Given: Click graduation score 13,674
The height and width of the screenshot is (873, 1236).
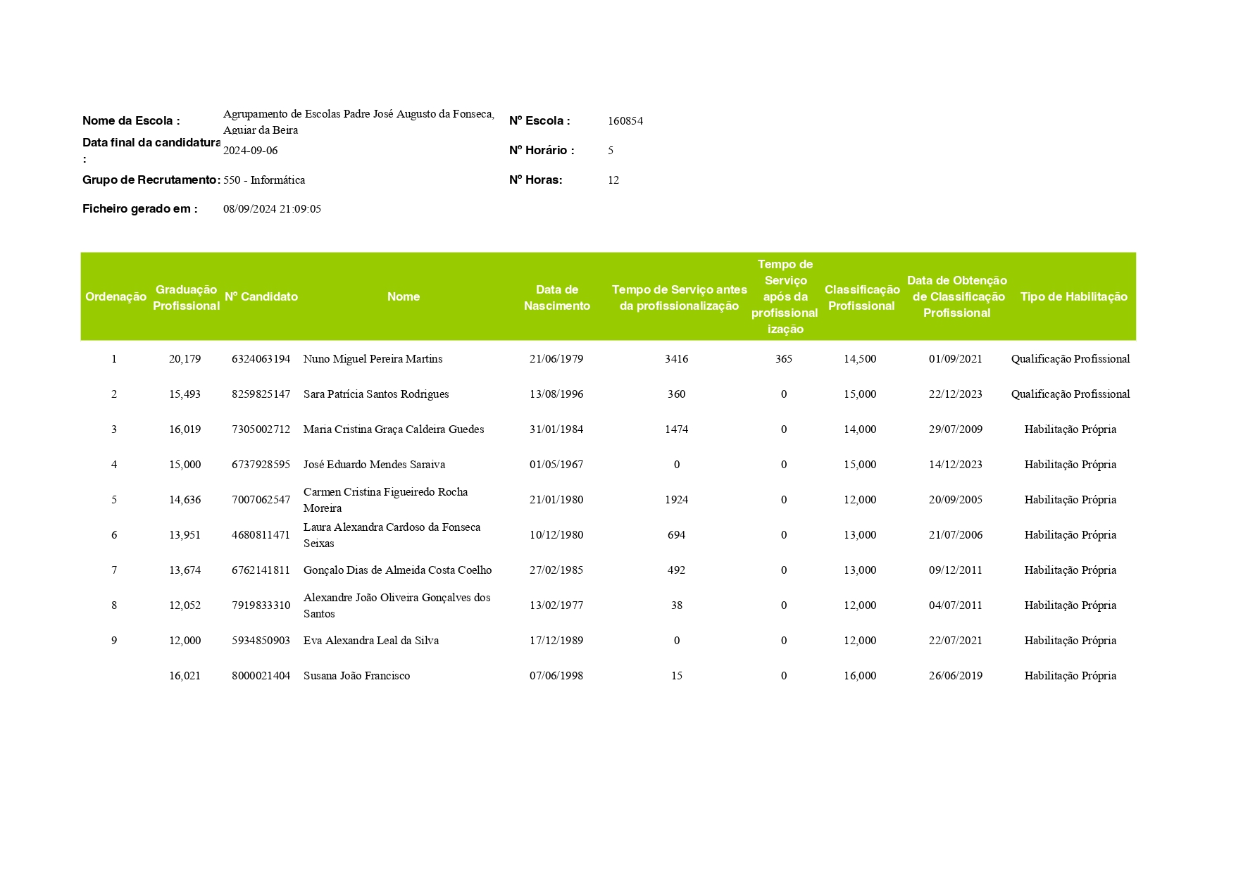Looking at the screenshot, I should tap(185, 570).
